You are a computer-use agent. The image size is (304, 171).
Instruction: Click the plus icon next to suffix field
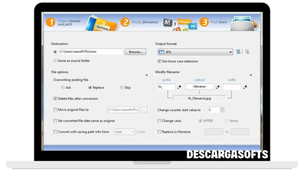[x=245, y=87]
